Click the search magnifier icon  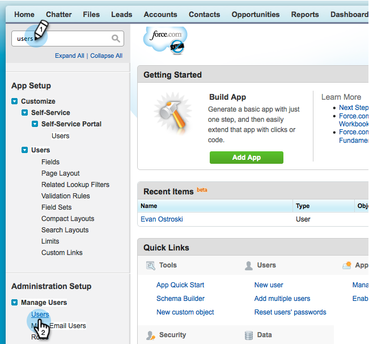pos(116,39)
